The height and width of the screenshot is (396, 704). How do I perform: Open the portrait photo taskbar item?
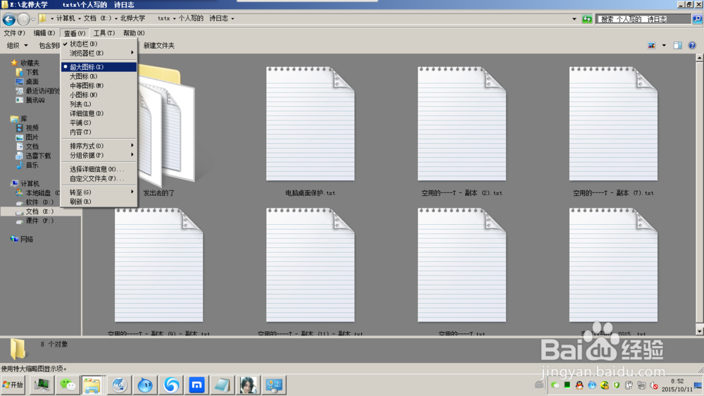tap(248, 385)
